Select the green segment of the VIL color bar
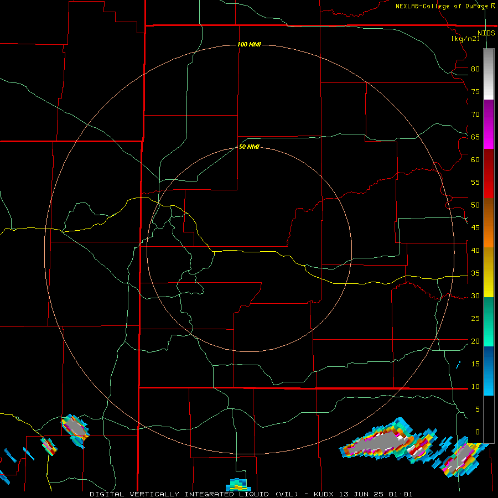This screenshot has height=498, width=498. (489, 321)
